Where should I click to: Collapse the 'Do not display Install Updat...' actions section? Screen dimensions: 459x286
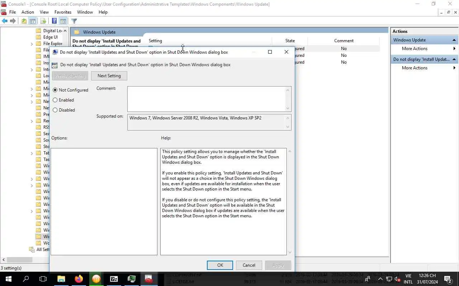click(454, 59)
